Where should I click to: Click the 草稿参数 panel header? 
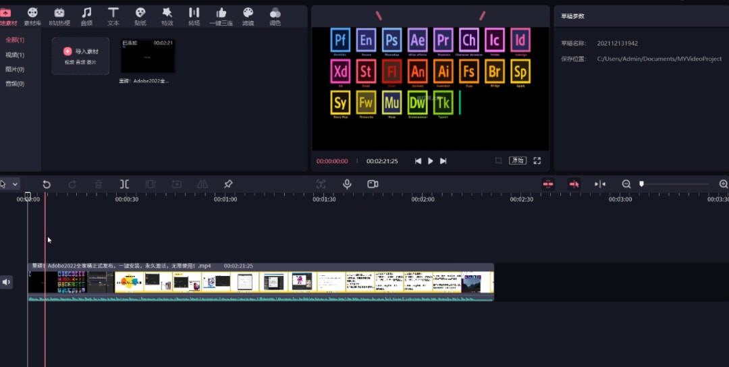(x=573, y=16)
